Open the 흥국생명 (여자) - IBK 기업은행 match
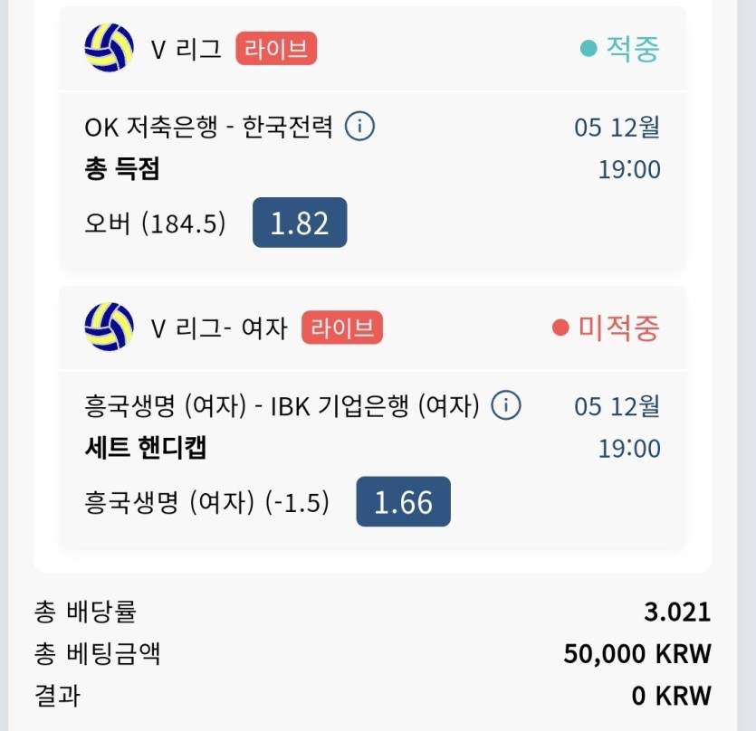The height and width of the screenshot is (731, 756). click(282, 406)
